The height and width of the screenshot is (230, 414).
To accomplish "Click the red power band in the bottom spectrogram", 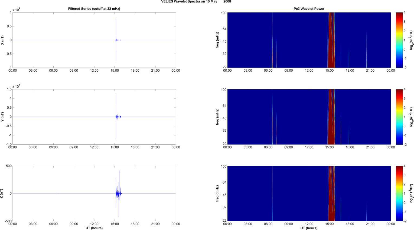I will coord(331,194).
